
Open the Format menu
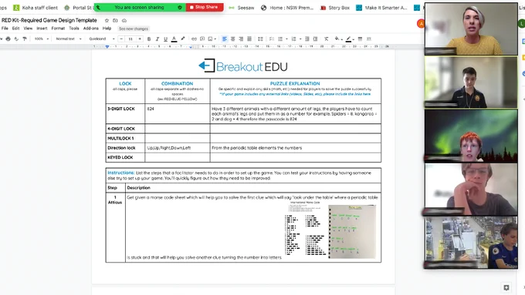coord(58,28)
